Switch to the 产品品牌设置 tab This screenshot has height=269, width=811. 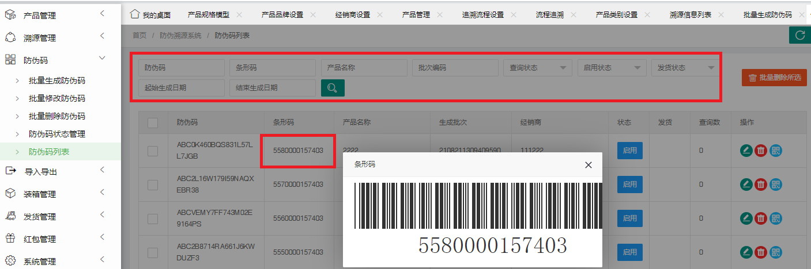pyautogui.click(x=282, y=14)
